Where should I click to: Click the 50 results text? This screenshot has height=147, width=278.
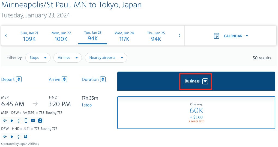(262, 58)
